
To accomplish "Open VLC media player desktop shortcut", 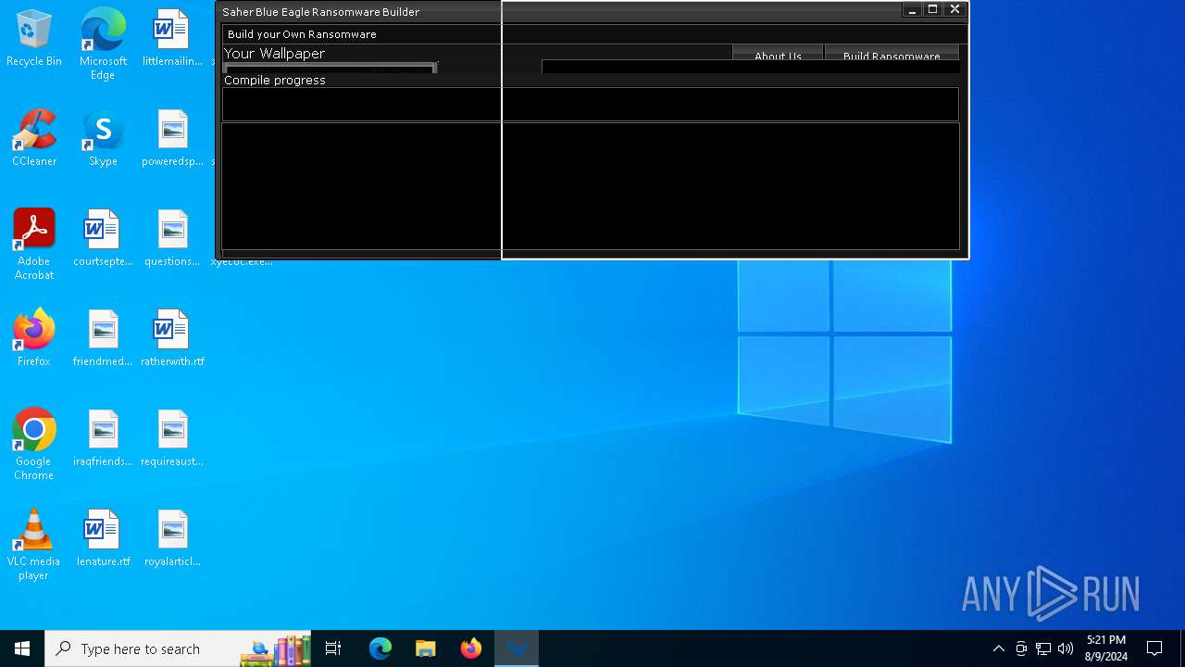I will click(34, 545).
